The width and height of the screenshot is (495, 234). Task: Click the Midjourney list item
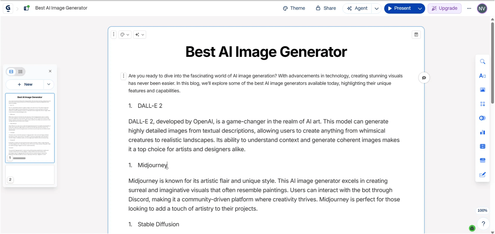tap(153, 165)
